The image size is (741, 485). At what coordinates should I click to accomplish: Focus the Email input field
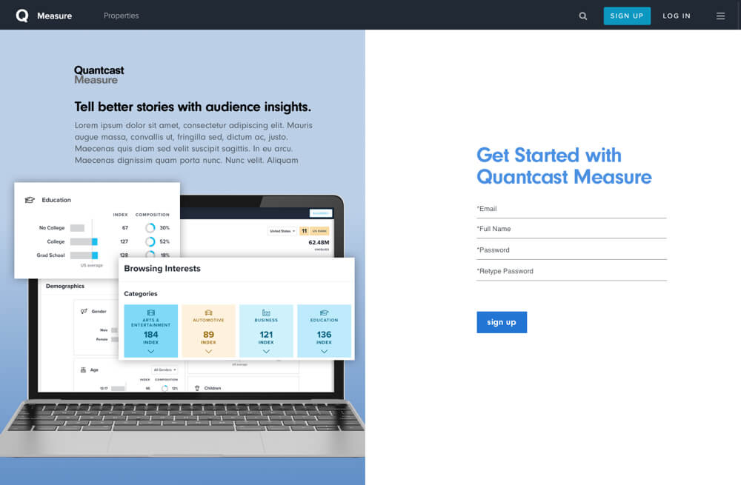pos(571,210)
